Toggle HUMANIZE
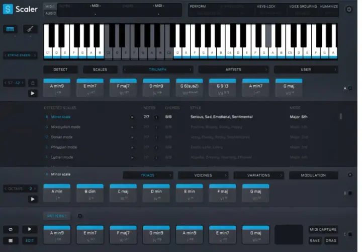This screenshot has height=252, width=362. (x=329, y=7)
